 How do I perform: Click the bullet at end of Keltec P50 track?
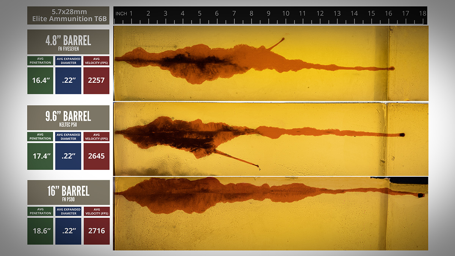(x=402, y=135)
